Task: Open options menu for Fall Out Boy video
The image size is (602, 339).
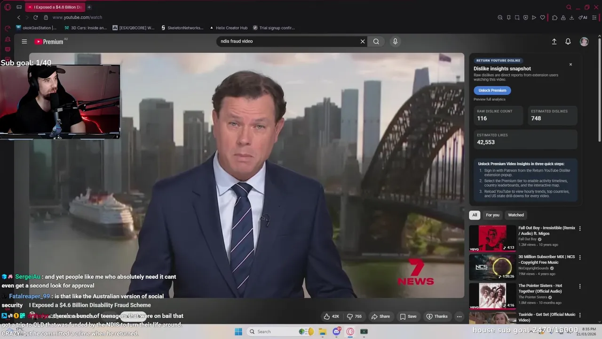Action: [579, 228]
